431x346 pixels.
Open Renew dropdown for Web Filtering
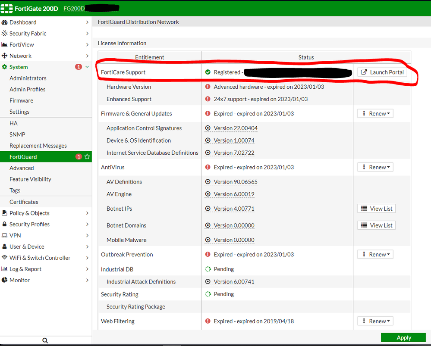375,321
